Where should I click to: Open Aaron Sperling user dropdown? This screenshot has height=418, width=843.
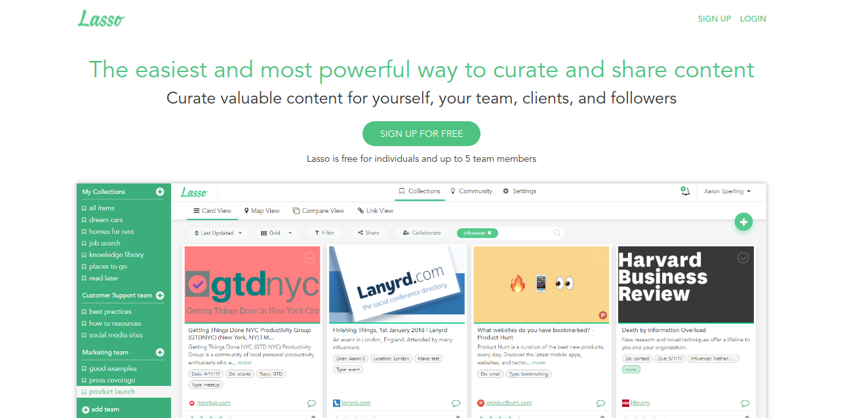tap(727, 191)
